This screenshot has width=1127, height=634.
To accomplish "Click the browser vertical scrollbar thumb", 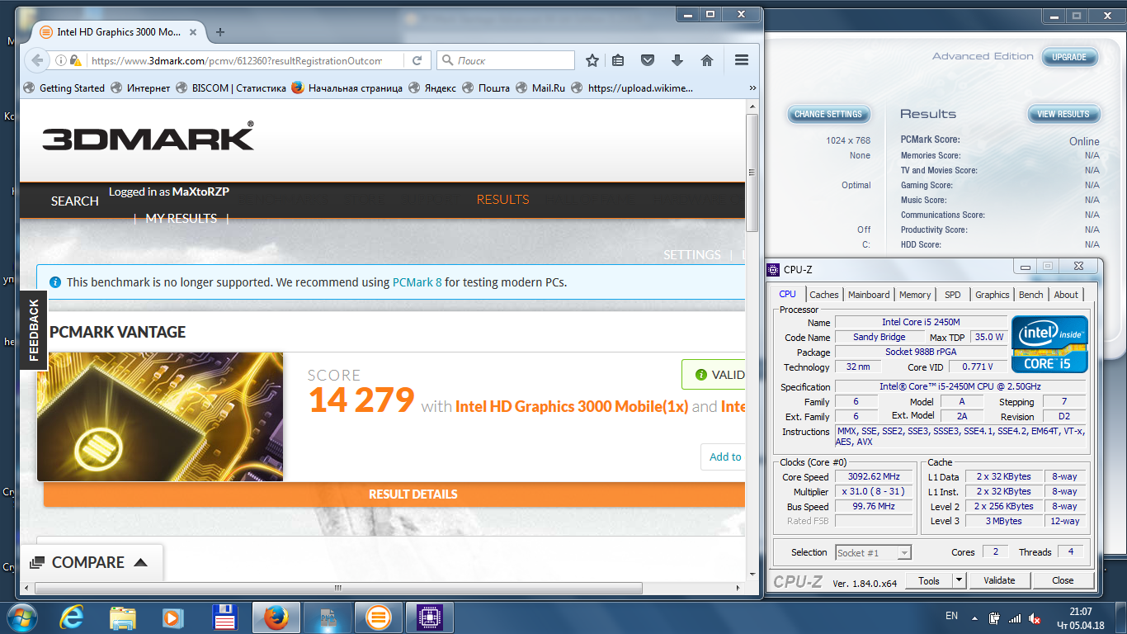I will [752, 173].
